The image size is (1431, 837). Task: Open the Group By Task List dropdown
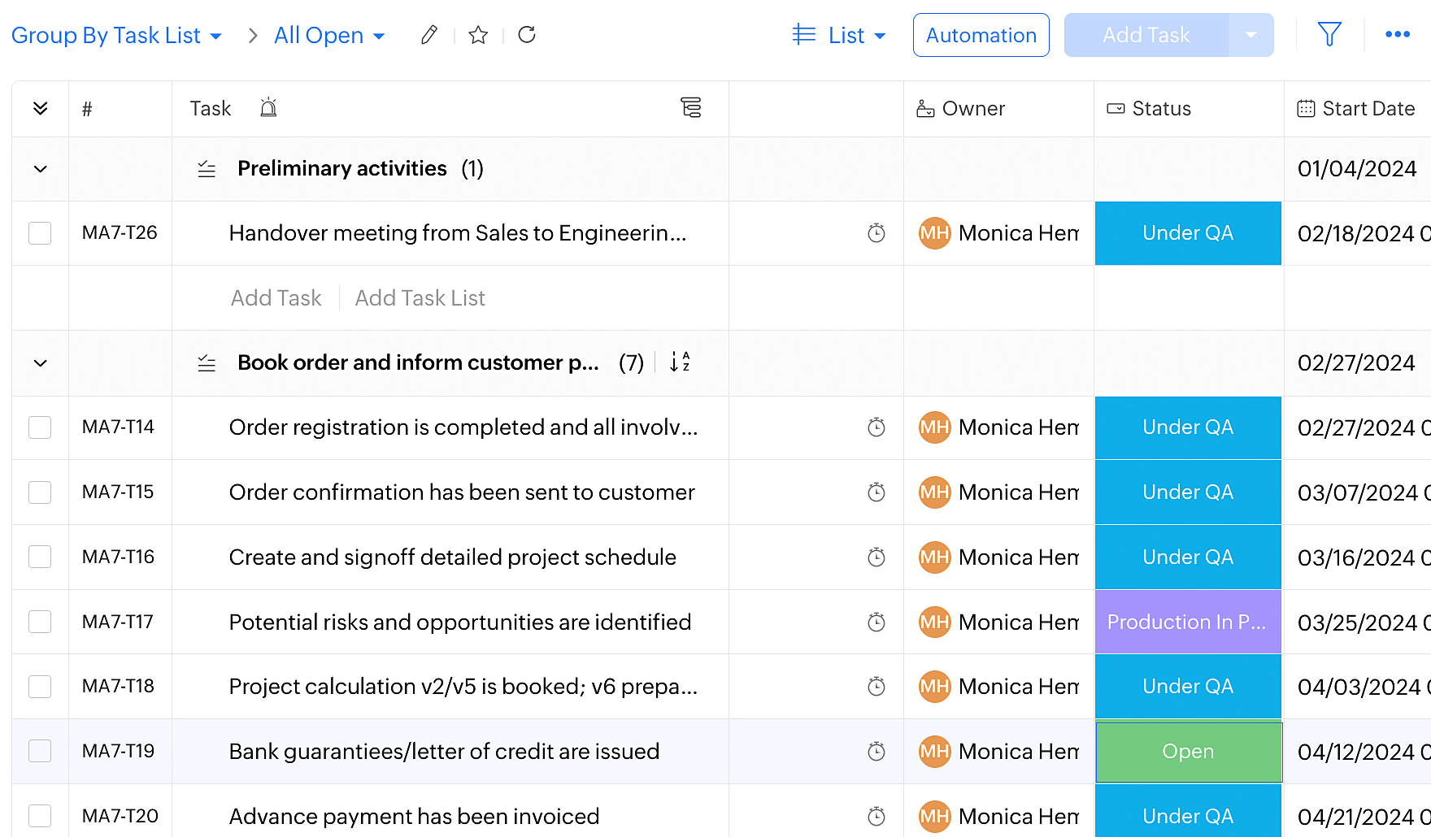[x=116, y=36]
